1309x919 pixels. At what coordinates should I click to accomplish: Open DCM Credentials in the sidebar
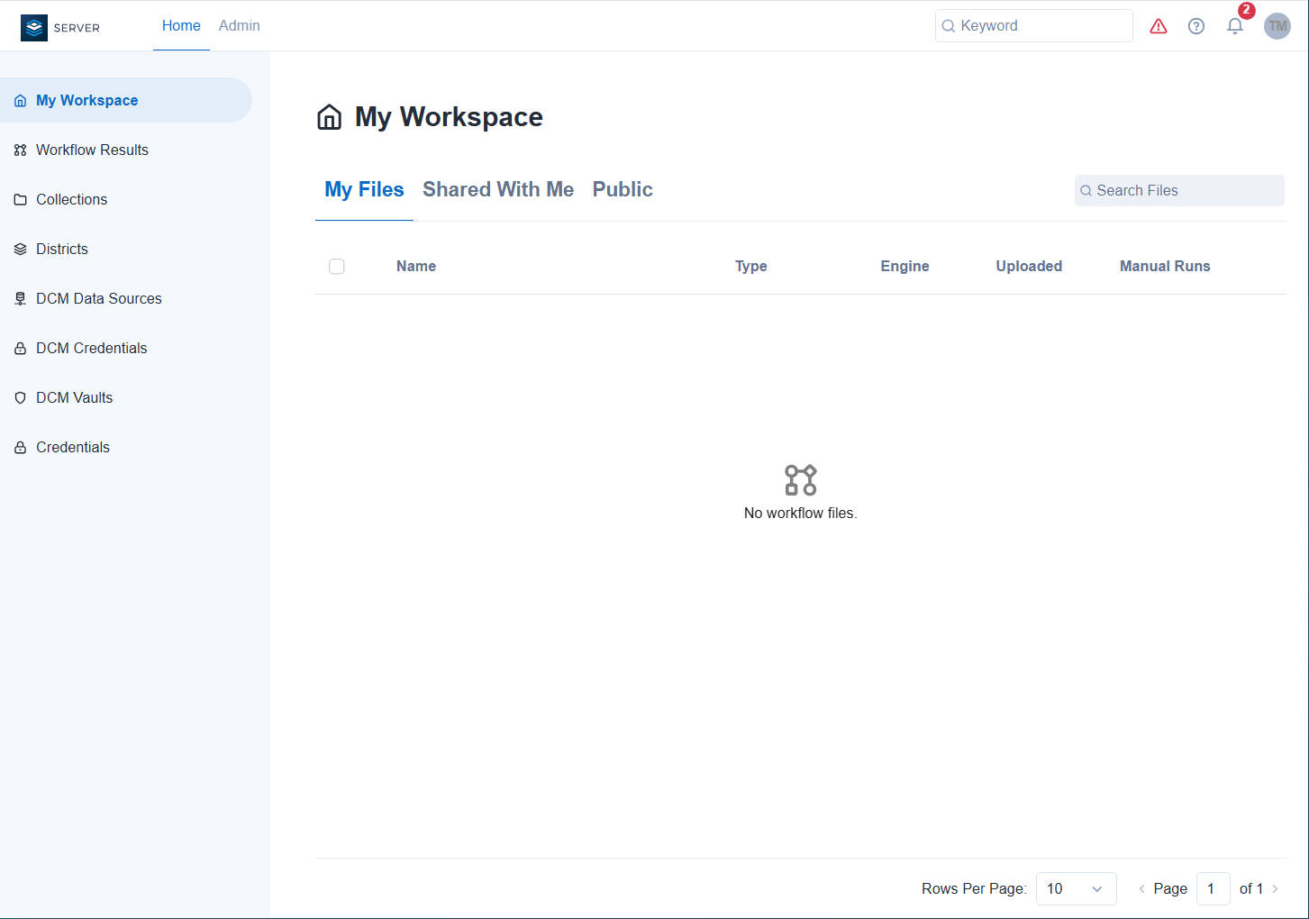point(126,348)
